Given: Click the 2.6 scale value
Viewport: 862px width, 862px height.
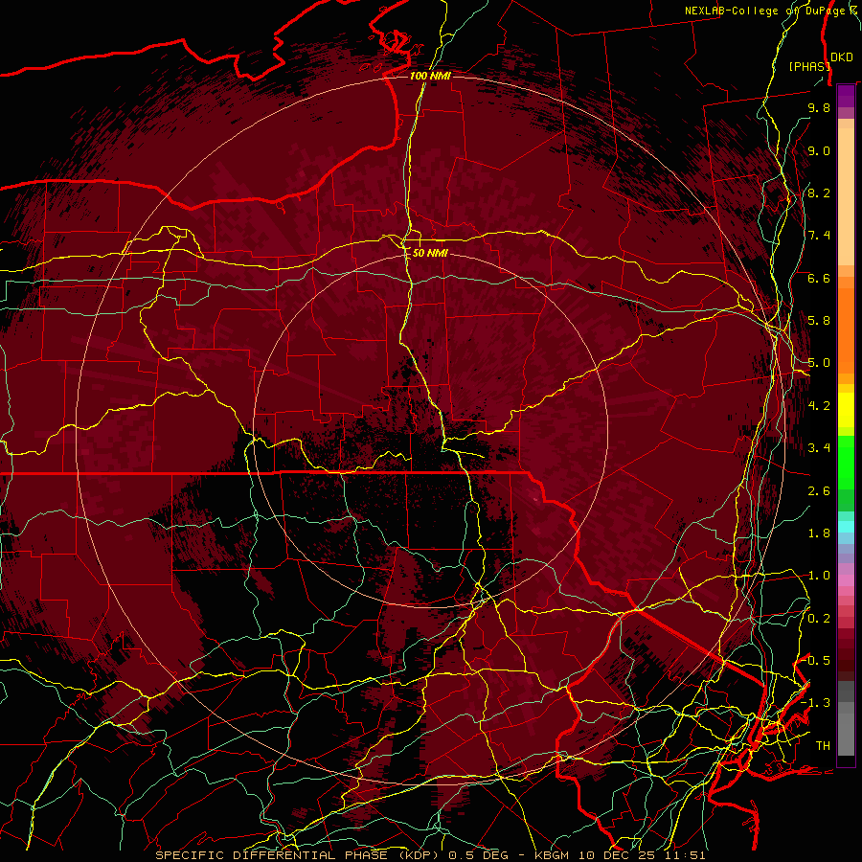Looking at the screenshot, I should 819,491.
